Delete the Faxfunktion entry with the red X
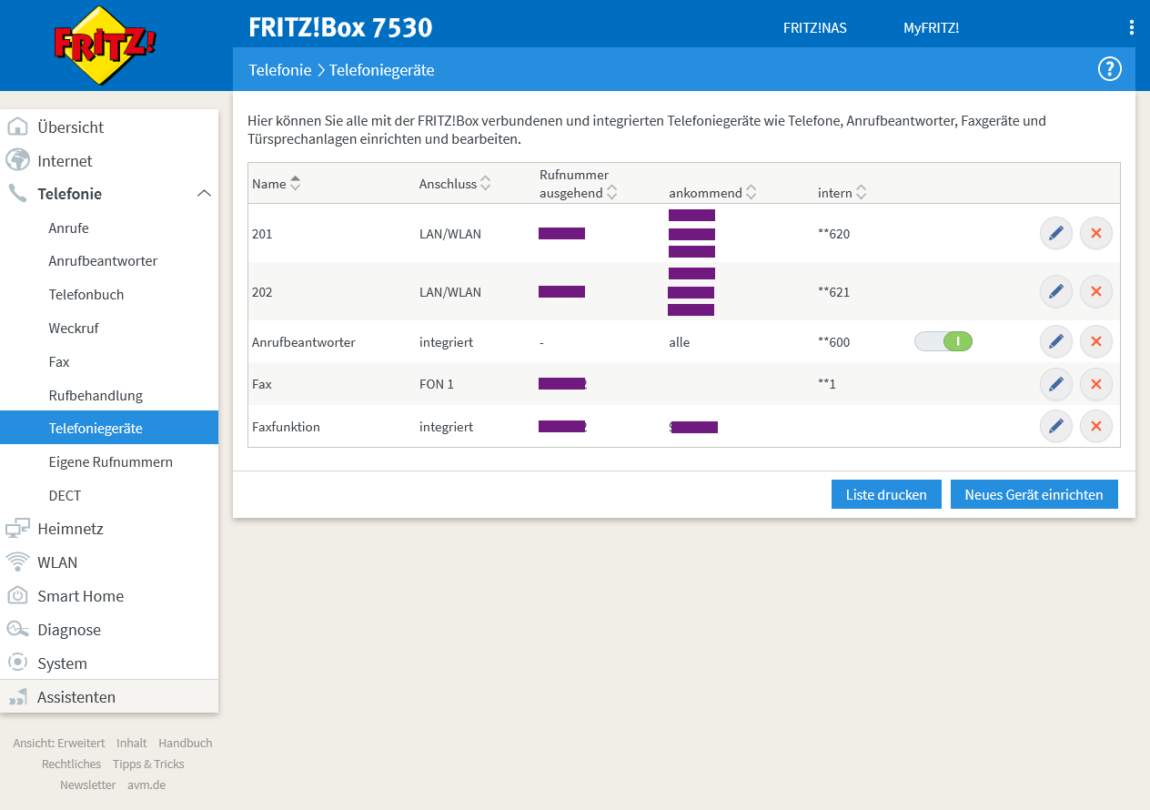The width and height of the screenshot is (1150, 810). pyautogui.click(x=1095, y=426)
